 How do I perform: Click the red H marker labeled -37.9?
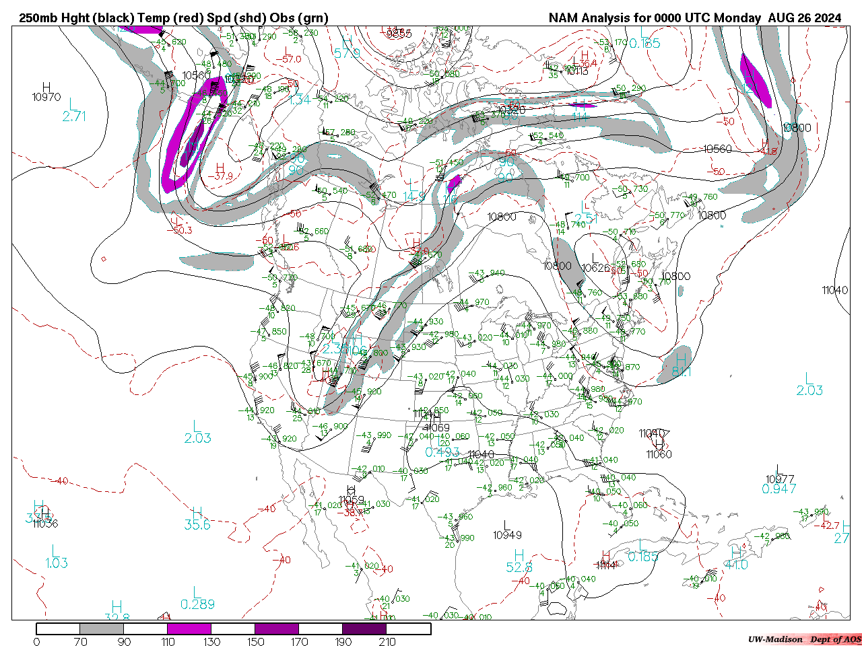coord(220,168)
